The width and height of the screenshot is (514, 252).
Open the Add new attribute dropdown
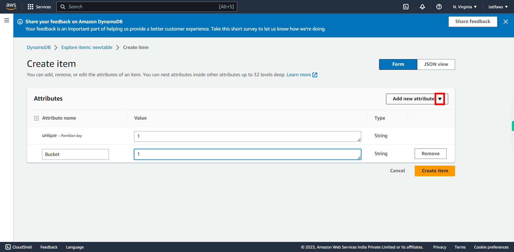[417, 99]
